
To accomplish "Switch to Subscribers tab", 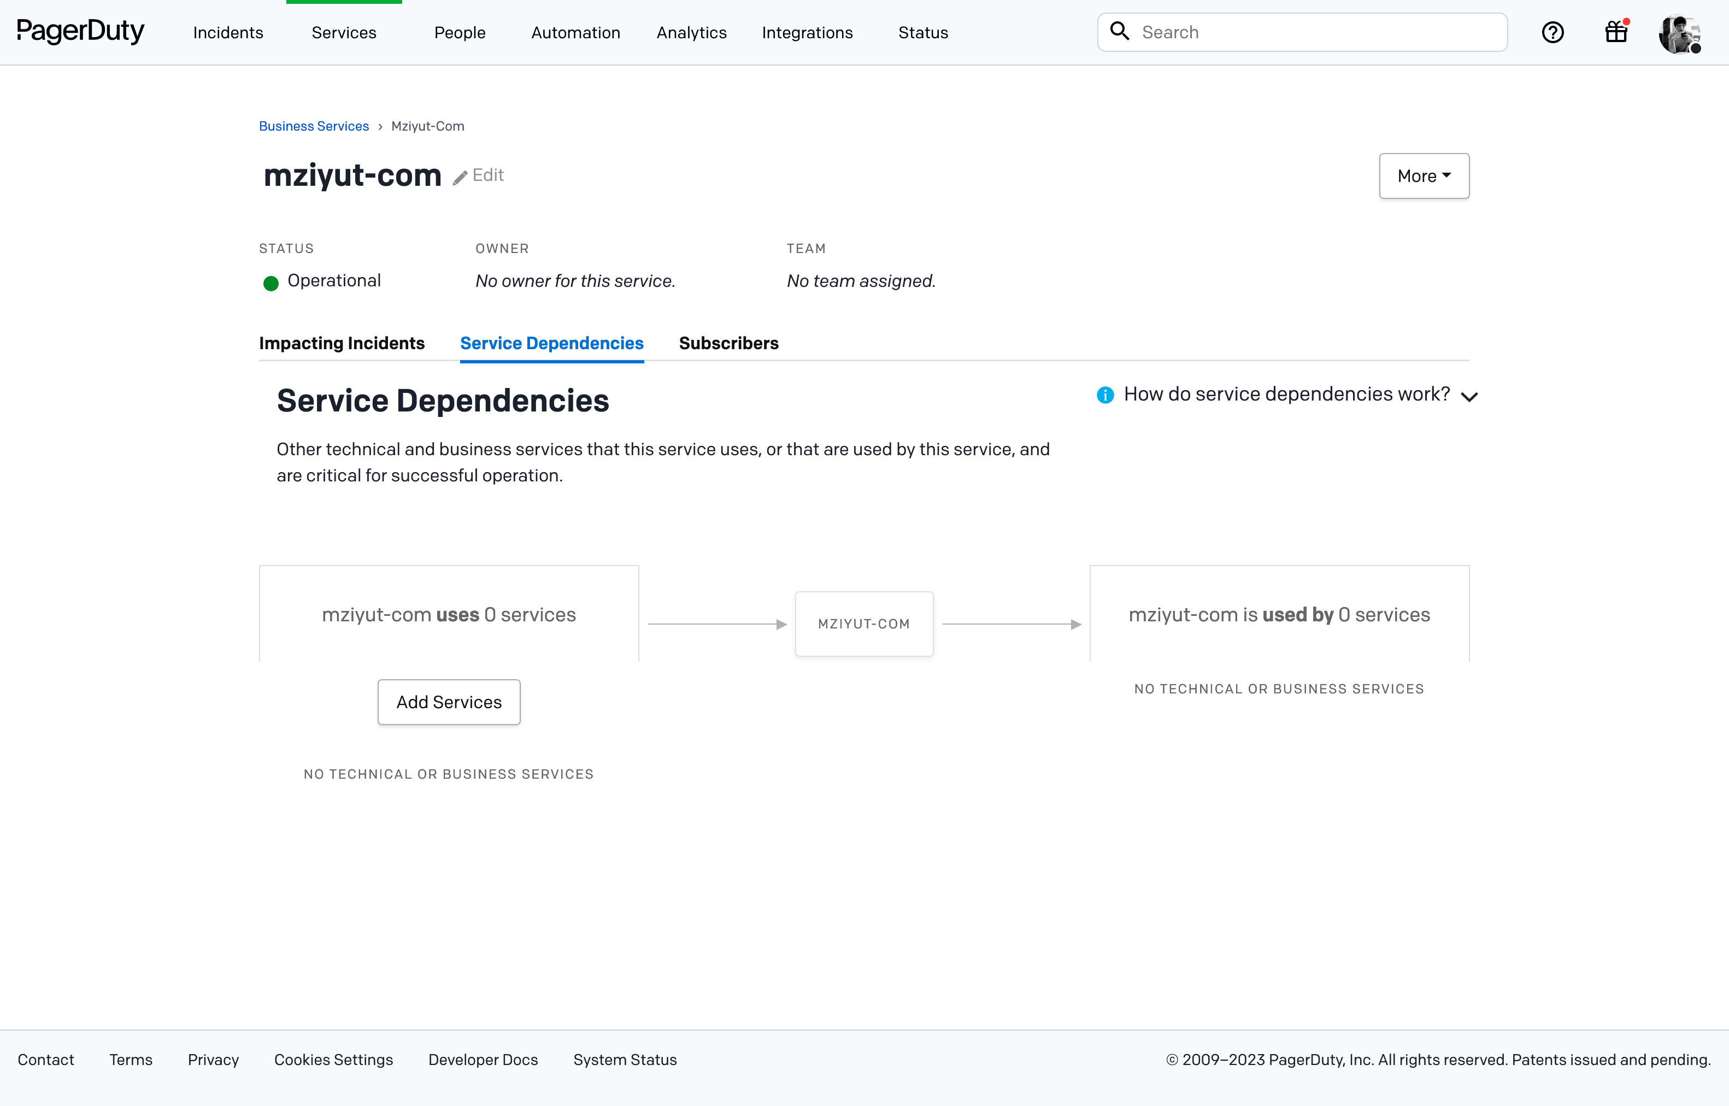I will (728, 343).
